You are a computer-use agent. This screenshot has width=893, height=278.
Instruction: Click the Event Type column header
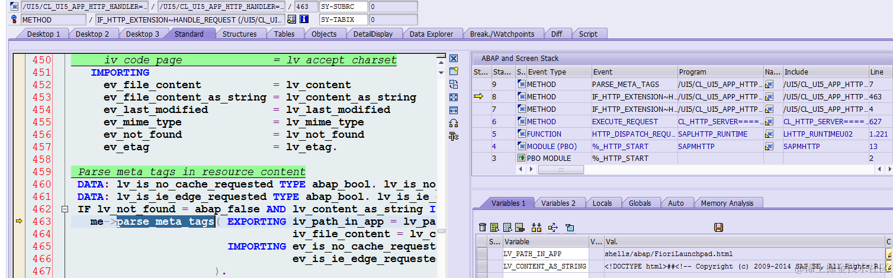point(558,72)
